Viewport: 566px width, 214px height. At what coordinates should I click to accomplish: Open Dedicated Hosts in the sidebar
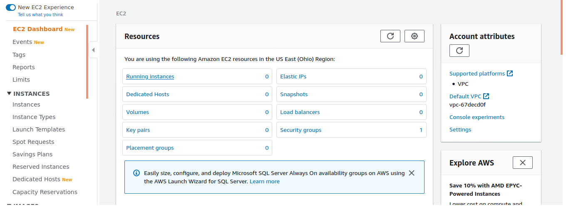[36, 179]
